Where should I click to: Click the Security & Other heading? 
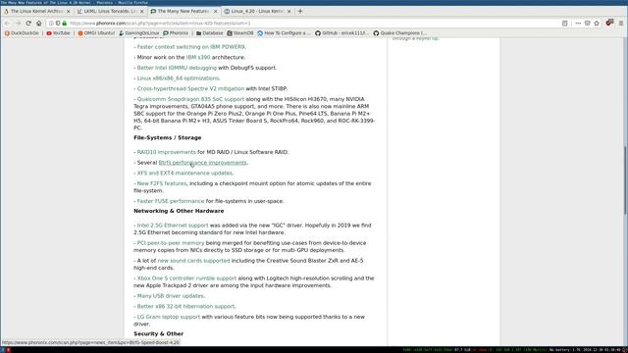pos(159,333)
